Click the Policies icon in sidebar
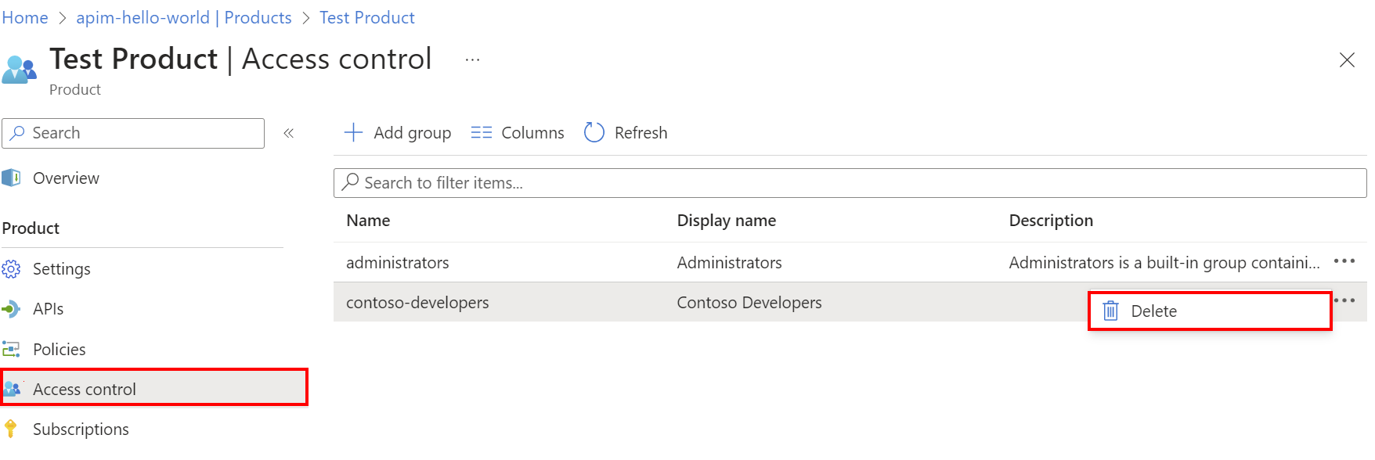 pyautogui.click(x=11, y=349)
